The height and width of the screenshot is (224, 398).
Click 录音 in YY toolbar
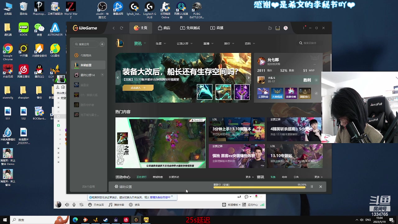coord(134,205)
